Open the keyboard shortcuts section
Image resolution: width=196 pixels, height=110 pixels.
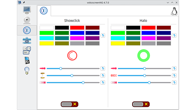27,50
